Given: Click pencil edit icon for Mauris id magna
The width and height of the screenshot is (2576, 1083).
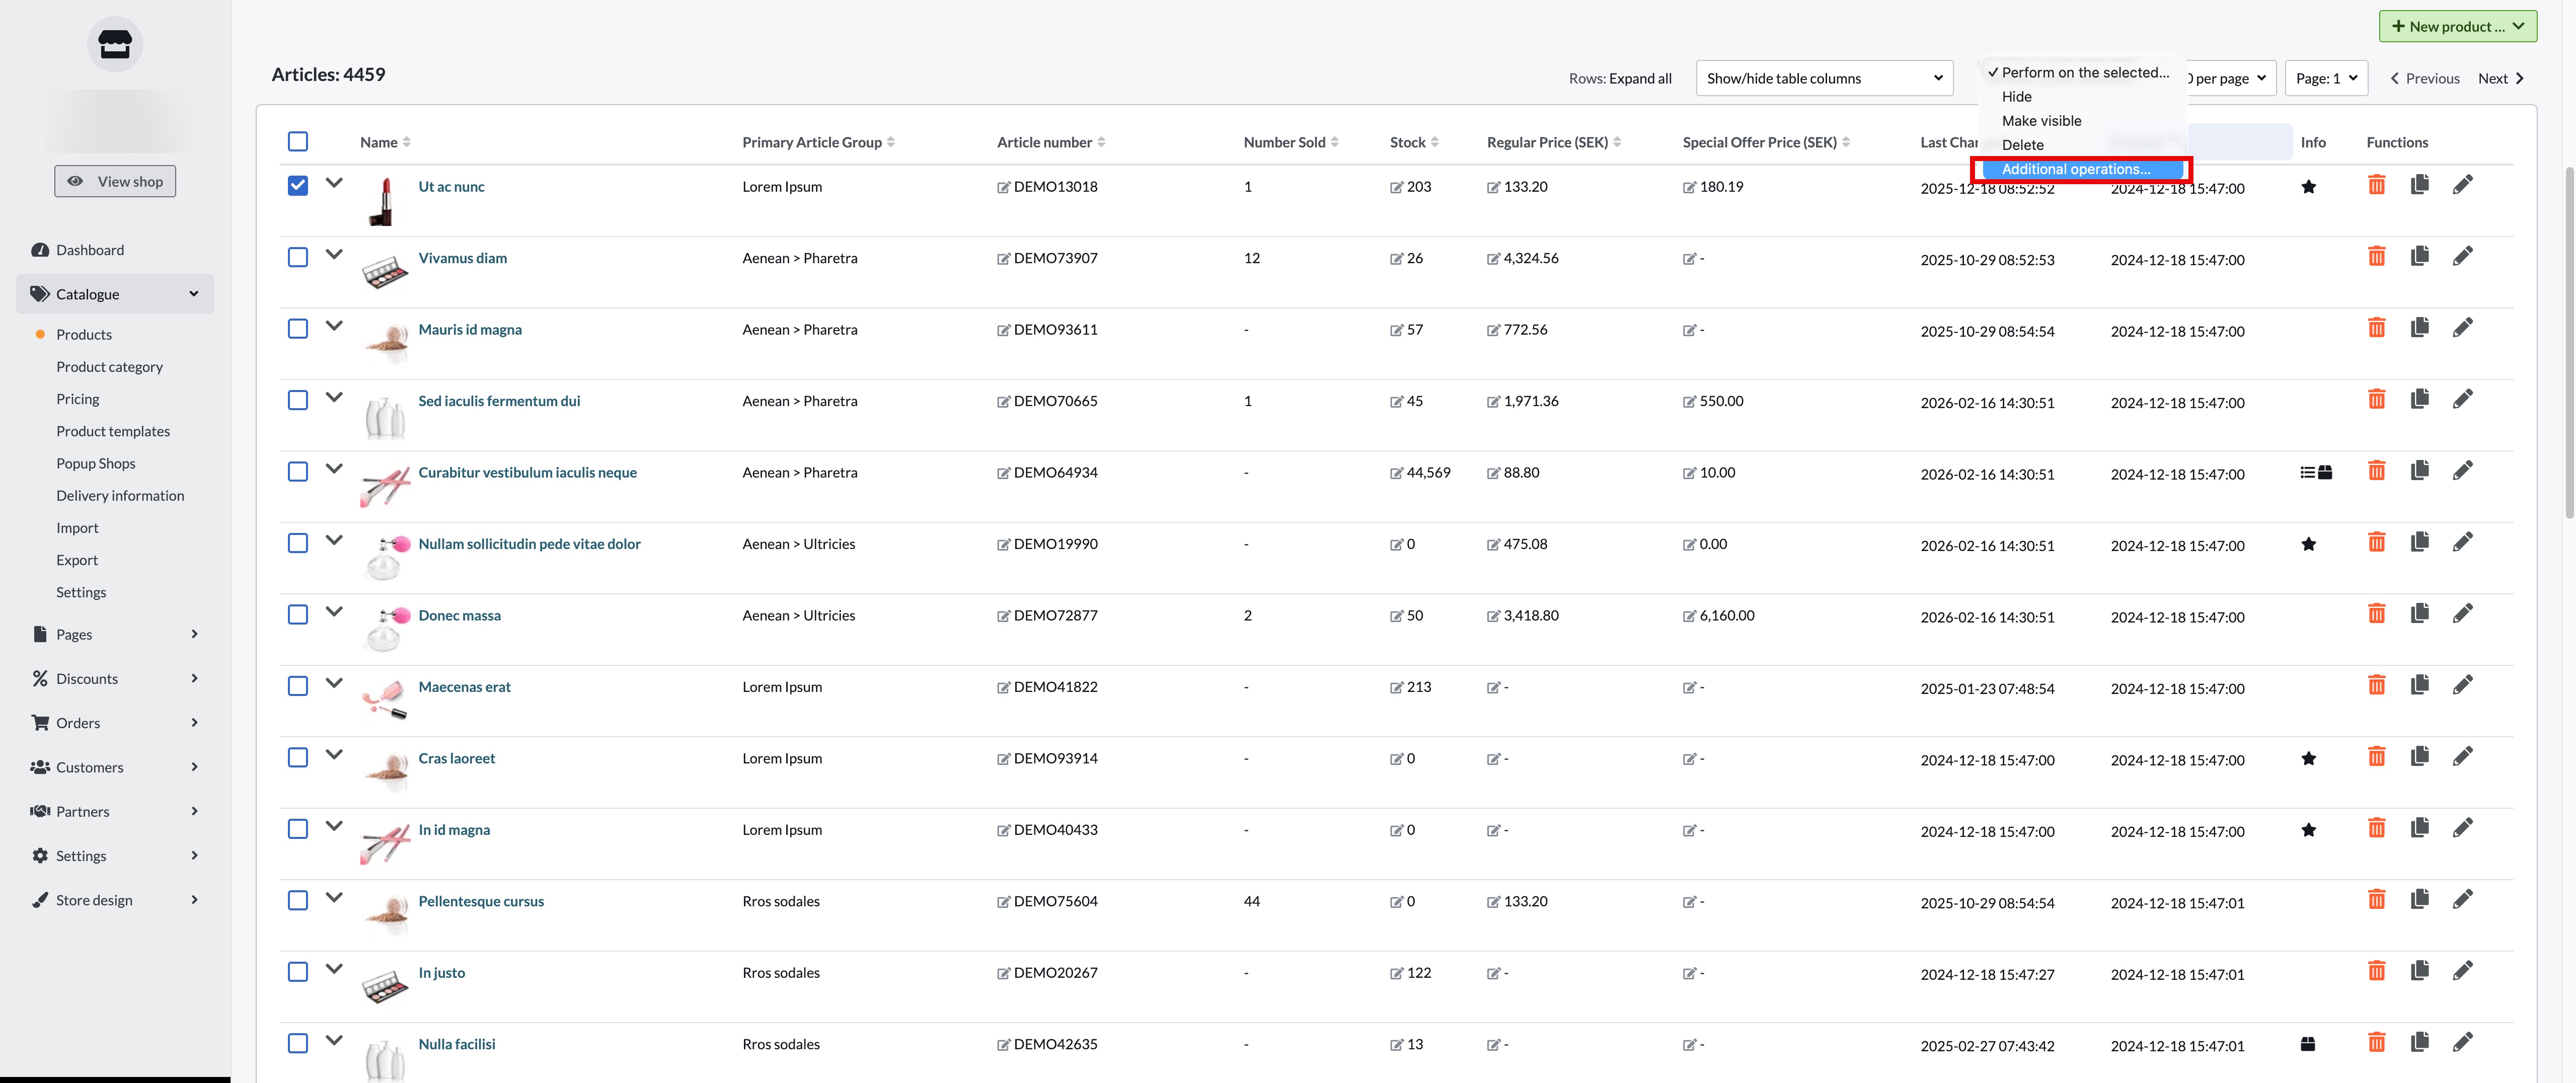Looking at the screenshot, I should click(x=2462, y=328).
